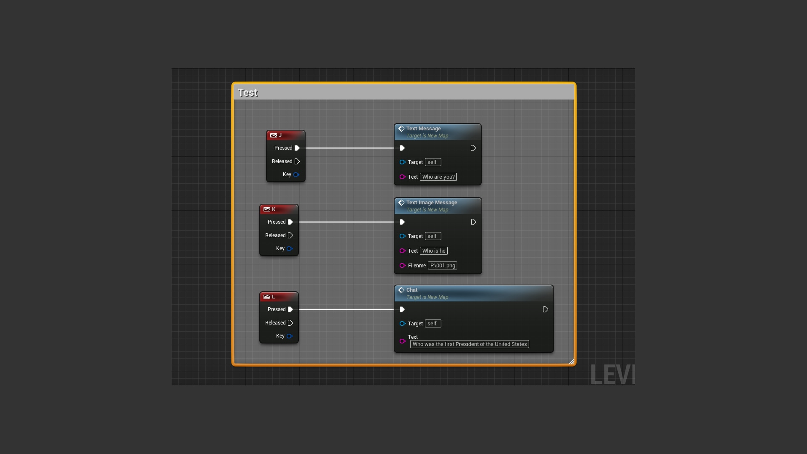Click the K node's Released output pin
Screen dimensions: 807x454
point(290,235)
